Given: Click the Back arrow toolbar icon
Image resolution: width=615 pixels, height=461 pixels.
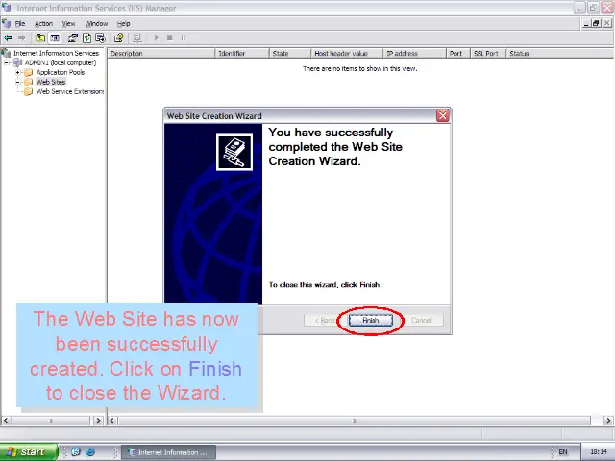Looking at the screenshot, I should coord(8,38).
